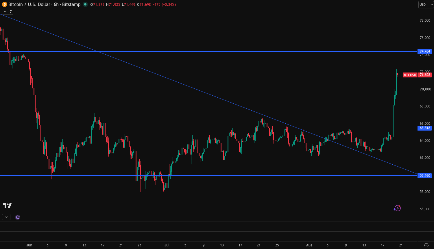Image resolution: width=434 pixels, height=249 pixels.
Task: Click the green market status dot
Action: 85,4
